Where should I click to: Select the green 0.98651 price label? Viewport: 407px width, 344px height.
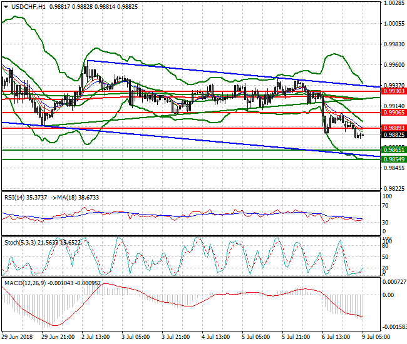click(x=394, y=150)
